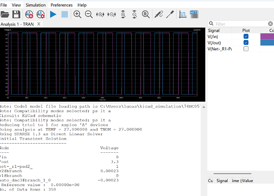The width and height of the screenshot is (274, 196).
Task: Select the V(/out) signal row
Action: tap(241, 42)
